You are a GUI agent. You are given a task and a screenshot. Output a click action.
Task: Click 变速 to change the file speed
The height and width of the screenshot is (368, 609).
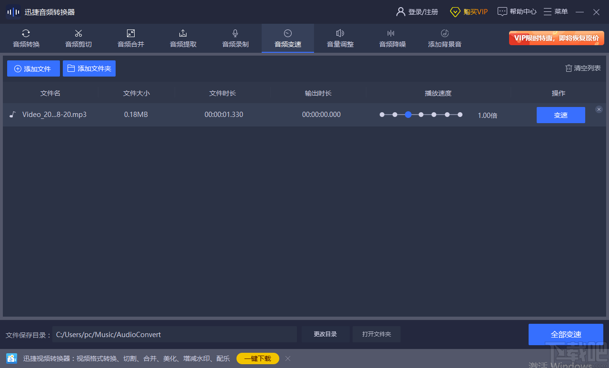coord(560,115)
